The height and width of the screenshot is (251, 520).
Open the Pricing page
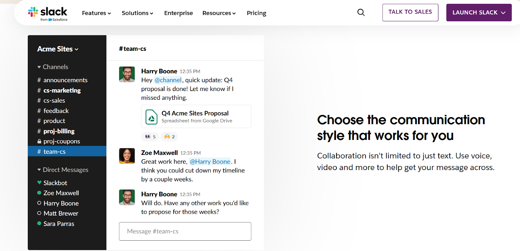point(256,13)
